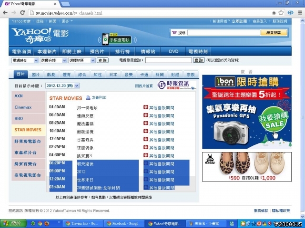
Task: Select 好萊塢電影台 channel in sidebar
Action: (x=29, y=142)
